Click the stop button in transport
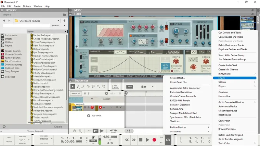This screenshot has height=146, width=260. pyautogui.click(x=141, y=140)
